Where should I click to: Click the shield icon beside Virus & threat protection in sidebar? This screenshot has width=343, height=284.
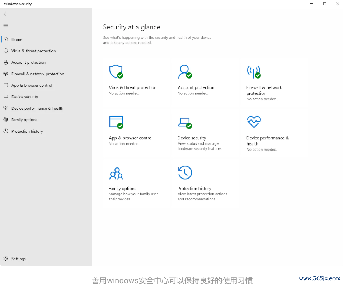pyautogui.click(x=6, y=51)
